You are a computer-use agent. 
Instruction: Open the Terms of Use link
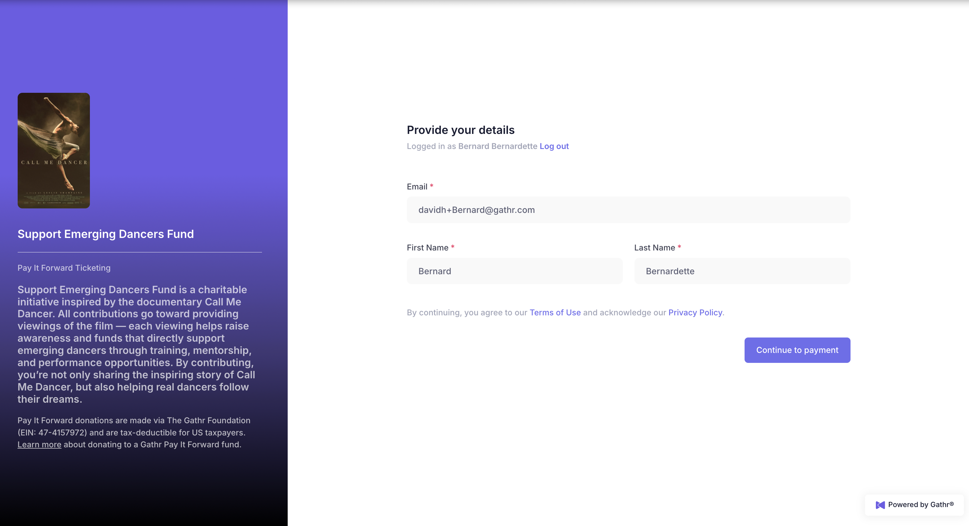point(555,313)
